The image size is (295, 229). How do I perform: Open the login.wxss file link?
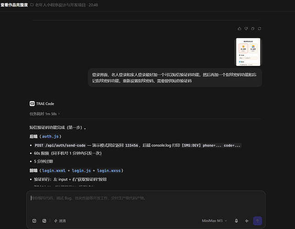109,170
